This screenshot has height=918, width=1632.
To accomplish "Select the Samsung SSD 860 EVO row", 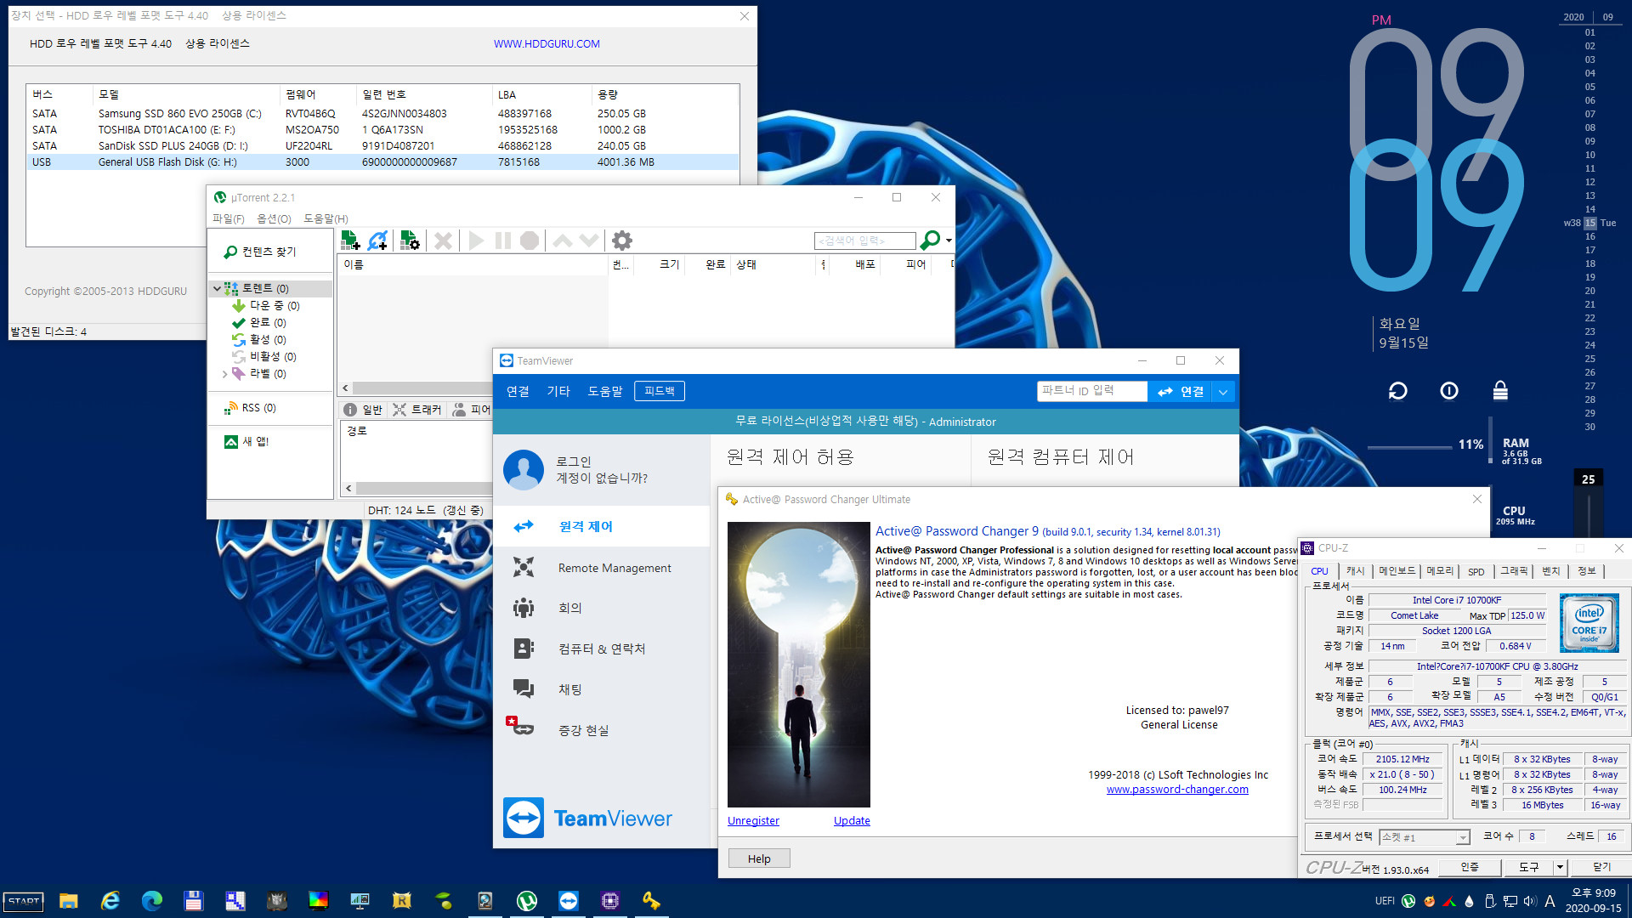I will click(382, 113).
